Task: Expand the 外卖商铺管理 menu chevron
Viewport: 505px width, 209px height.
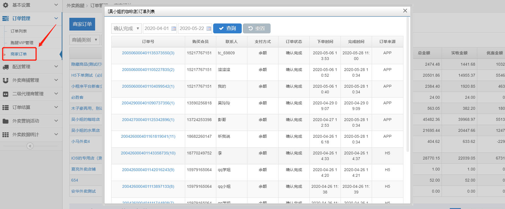Action: (56, 80)
